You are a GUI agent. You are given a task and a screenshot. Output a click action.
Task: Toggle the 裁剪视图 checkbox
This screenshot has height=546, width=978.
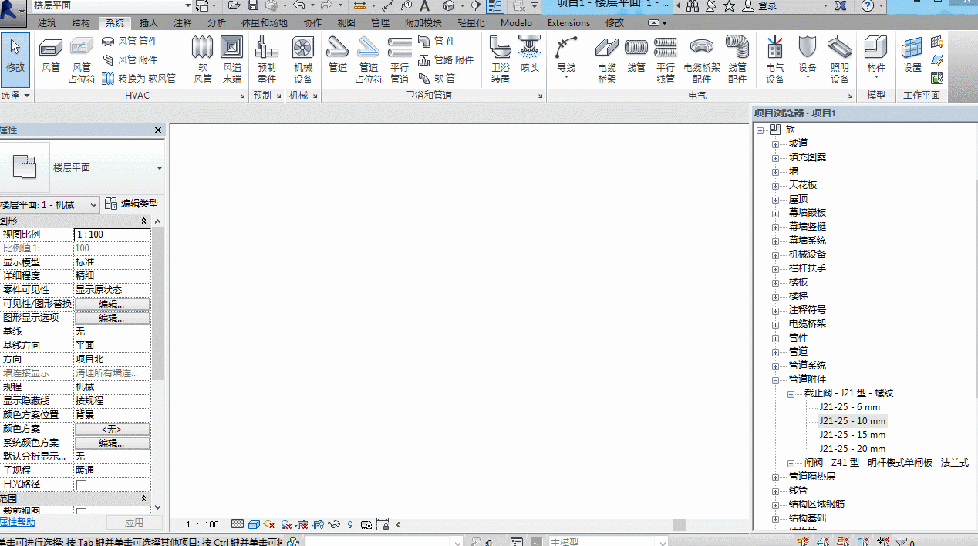pos(81,512)
